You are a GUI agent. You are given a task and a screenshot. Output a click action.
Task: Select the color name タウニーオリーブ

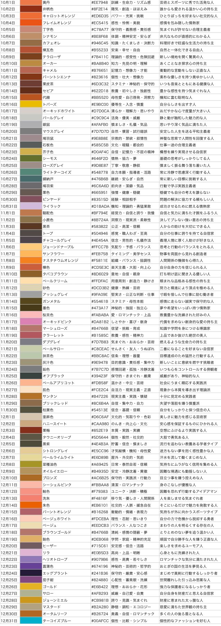pos(57,437)
